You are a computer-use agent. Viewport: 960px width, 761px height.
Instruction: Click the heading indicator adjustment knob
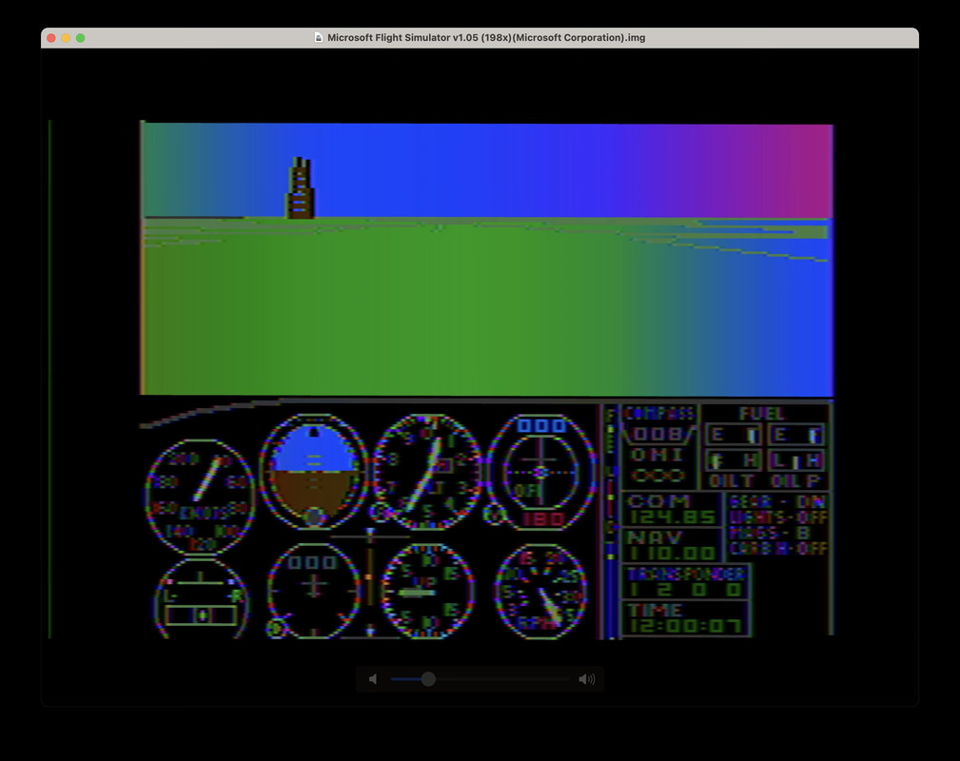coord(276,628)
